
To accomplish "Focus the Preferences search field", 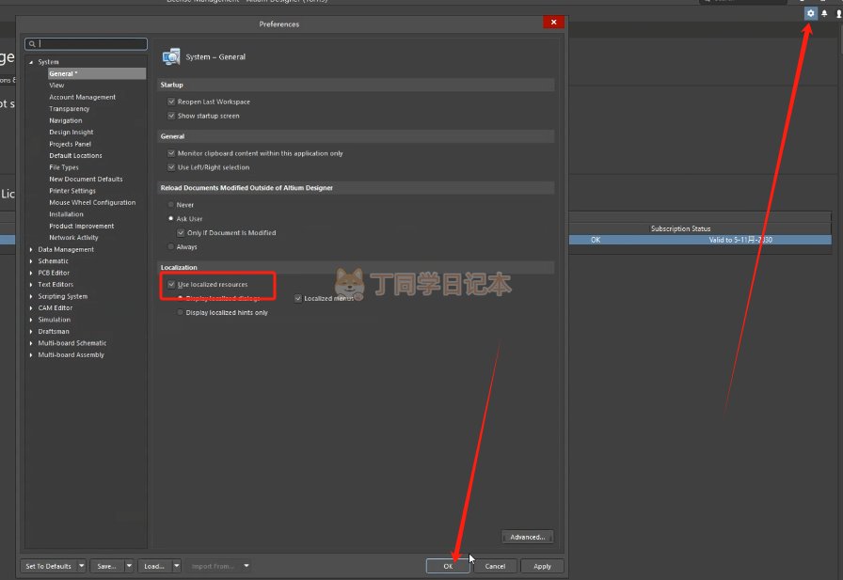I will pos(86,44).
